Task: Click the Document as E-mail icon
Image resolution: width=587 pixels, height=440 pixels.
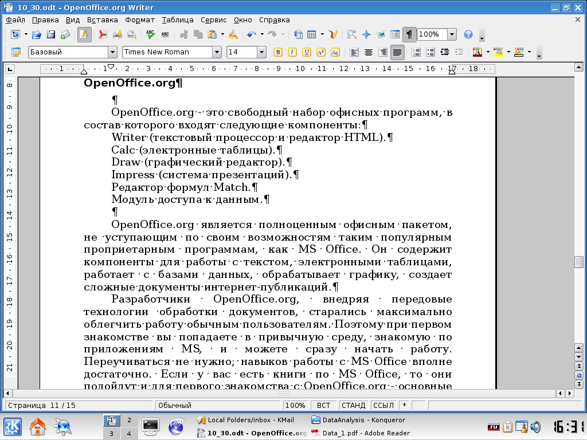Action: coord(65,35)
